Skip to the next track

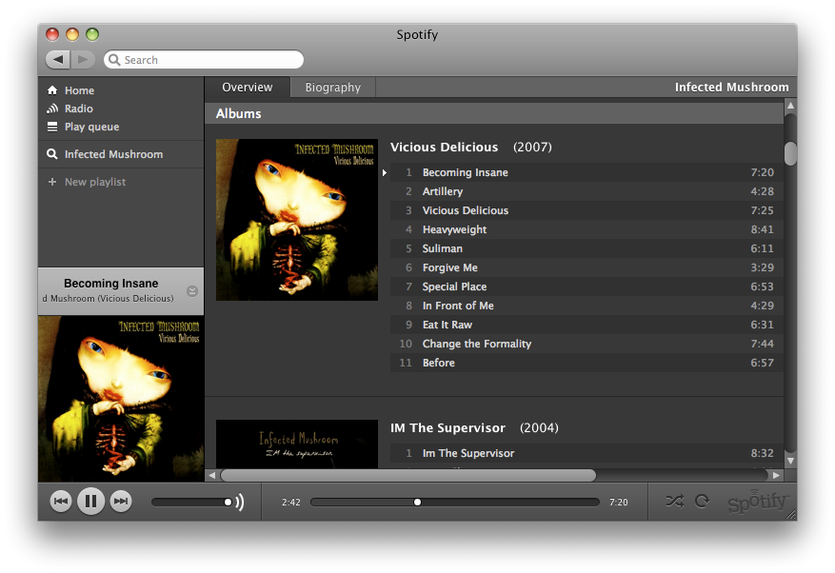(121, 501)
